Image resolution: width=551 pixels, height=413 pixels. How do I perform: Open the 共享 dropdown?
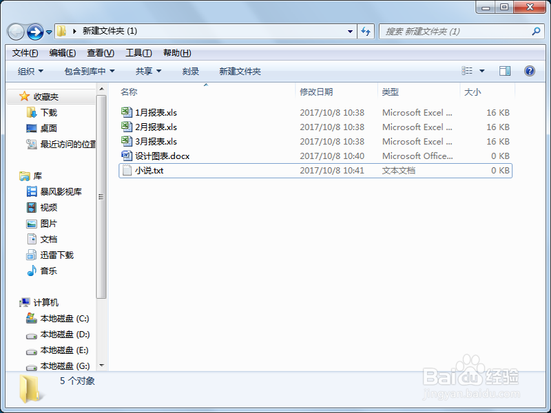(x=148, y=72)
